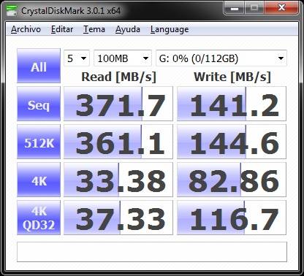Run all benchmarks with the All button
Screen dimensions: 304x276
coord(39,66)
